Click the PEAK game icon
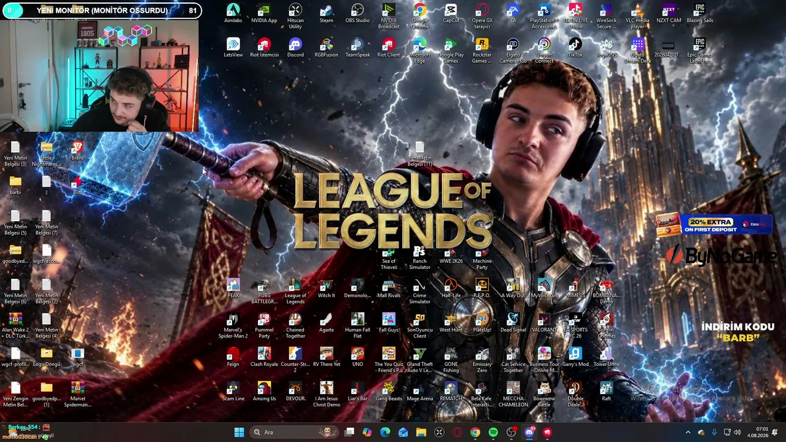The height and width of the screenshot is (442, 786). (x=233, y=289)
